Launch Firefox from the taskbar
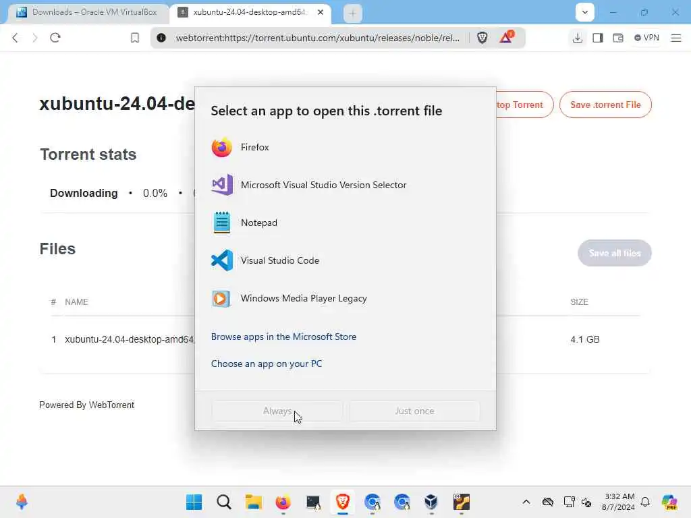This screenshot has height=518, width=691. coord(283,502)
